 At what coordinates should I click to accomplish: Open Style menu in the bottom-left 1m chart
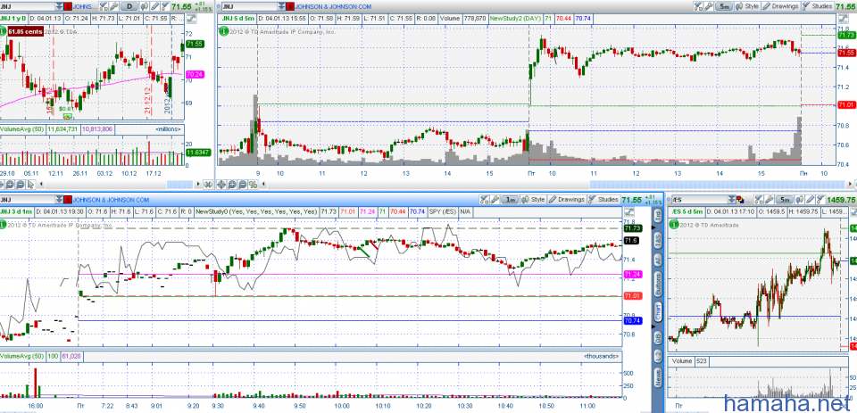(x=534, y=200)
